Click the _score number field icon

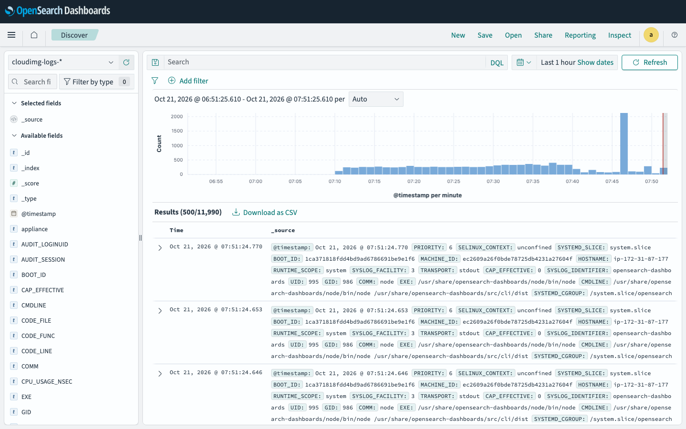[14, 184]
